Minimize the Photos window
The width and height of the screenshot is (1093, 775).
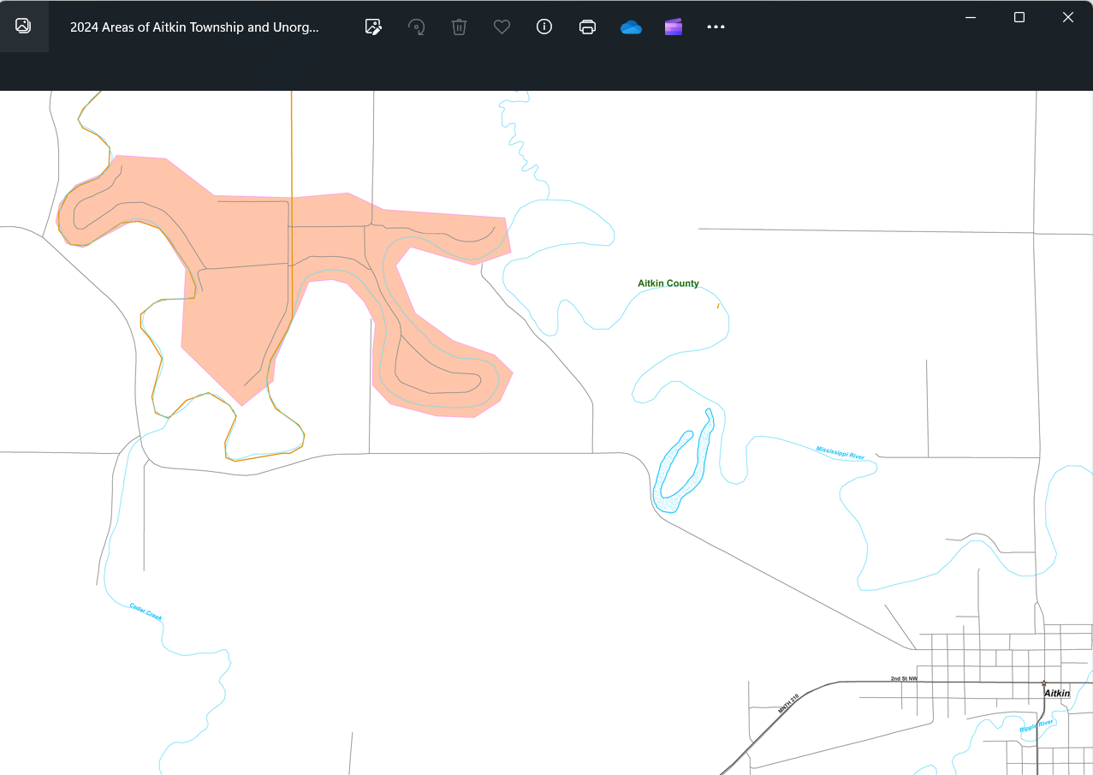tap(970, 17)
